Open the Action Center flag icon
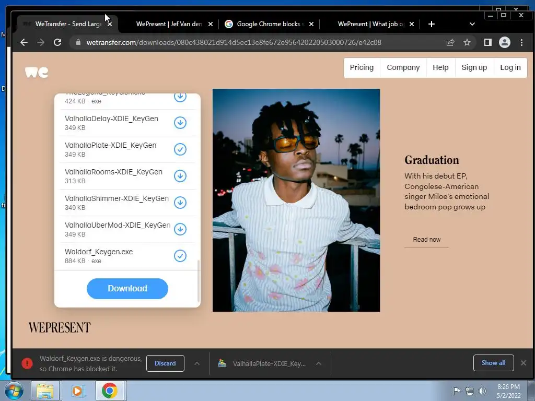The height and width of the screenshot is (401, 535). click(x=457, y=391)
